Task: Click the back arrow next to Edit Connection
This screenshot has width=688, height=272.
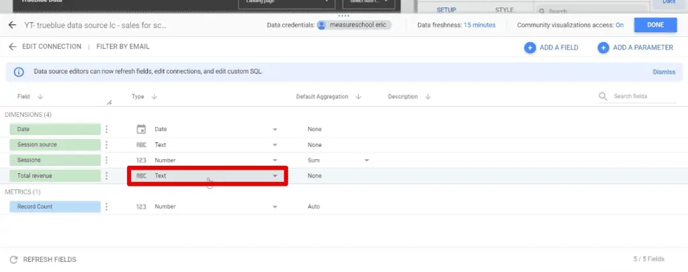Action: coord(12,46)
